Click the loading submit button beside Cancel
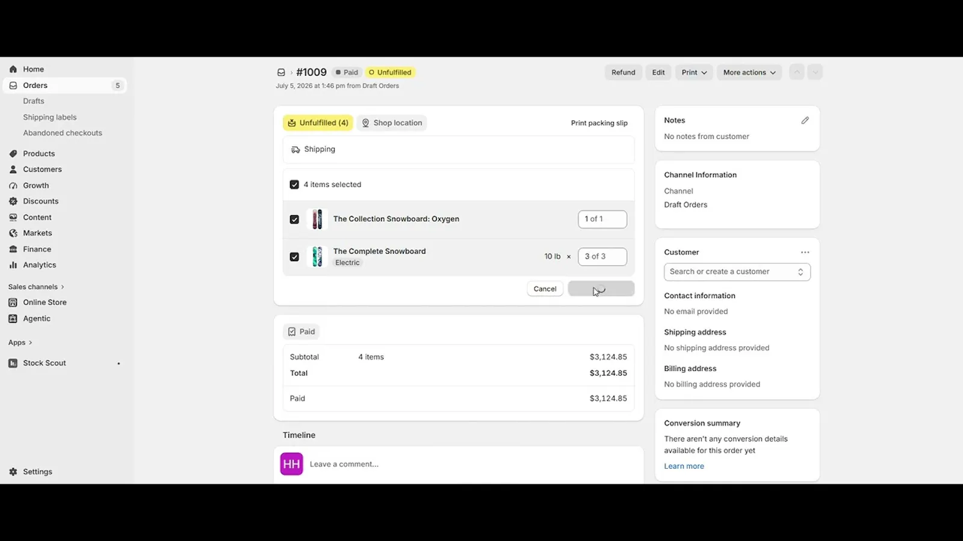This screenshot has width=963, height=541. point(601,289)
